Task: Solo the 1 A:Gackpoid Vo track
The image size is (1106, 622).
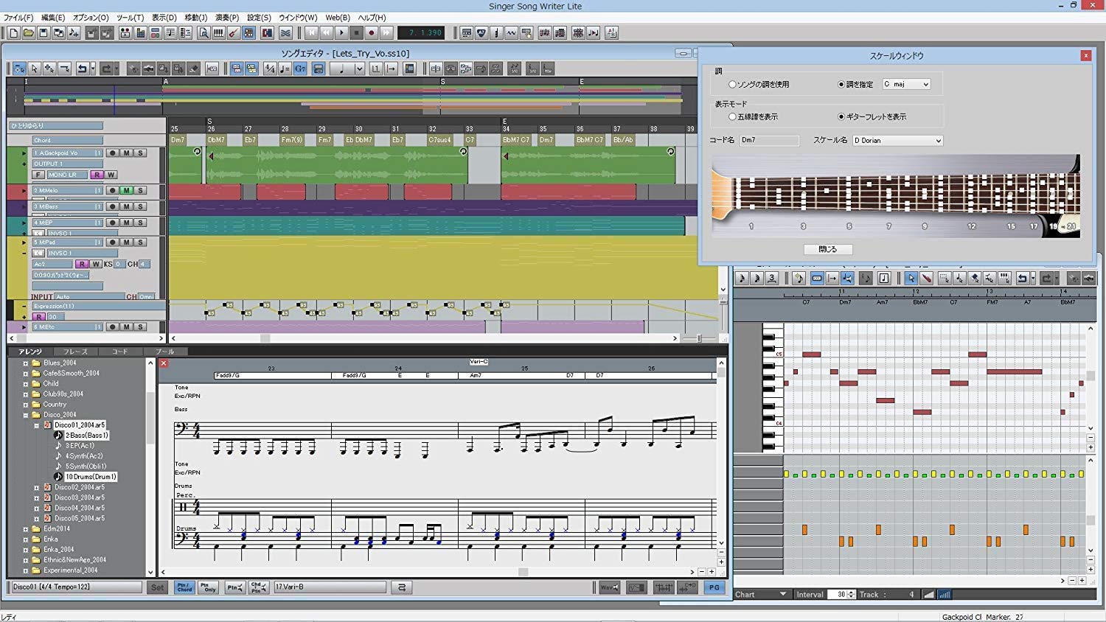Action: coord(140,153)
